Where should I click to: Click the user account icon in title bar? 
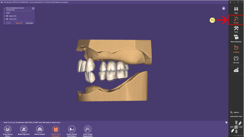click(x=231, y=2)
